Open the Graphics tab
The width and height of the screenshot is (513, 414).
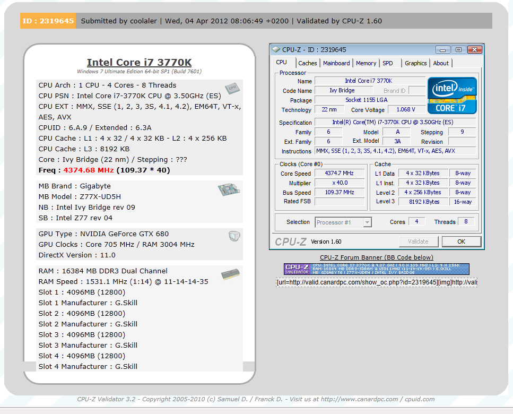pyautogui.click(x=415, y=63)
